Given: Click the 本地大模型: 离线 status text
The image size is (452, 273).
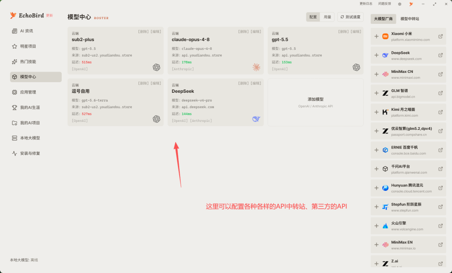Looking at the screenshot, I should [24, 260].
